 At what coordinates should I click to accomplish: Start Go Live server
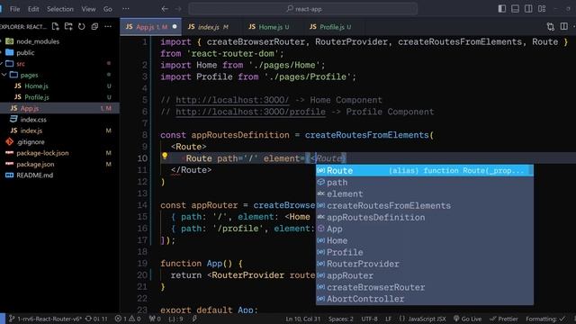point(467,319)
